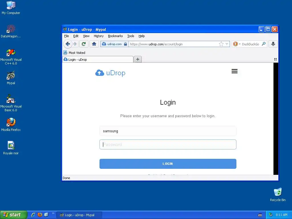Open the URL history dropdown arrow
Screen dimensions: 292x219
pyautogui.click(x=227, y=44)
